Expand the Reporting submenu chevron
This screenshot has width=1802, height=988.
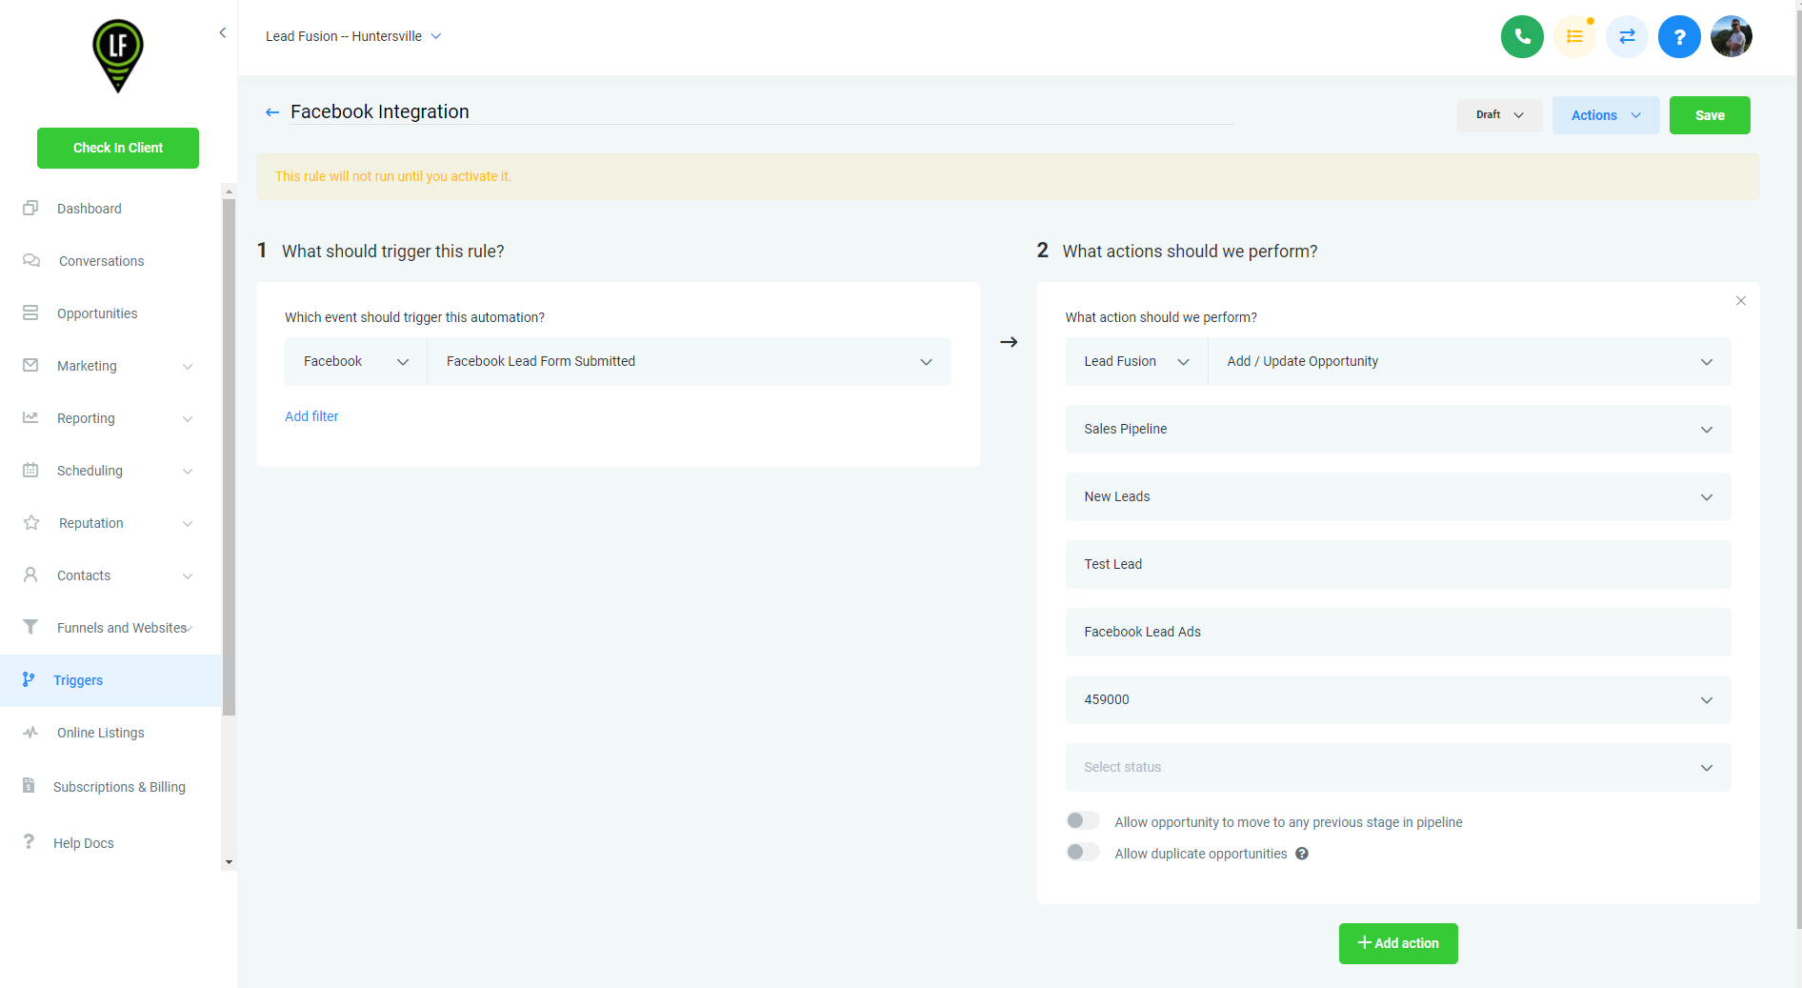coord(188,419)
